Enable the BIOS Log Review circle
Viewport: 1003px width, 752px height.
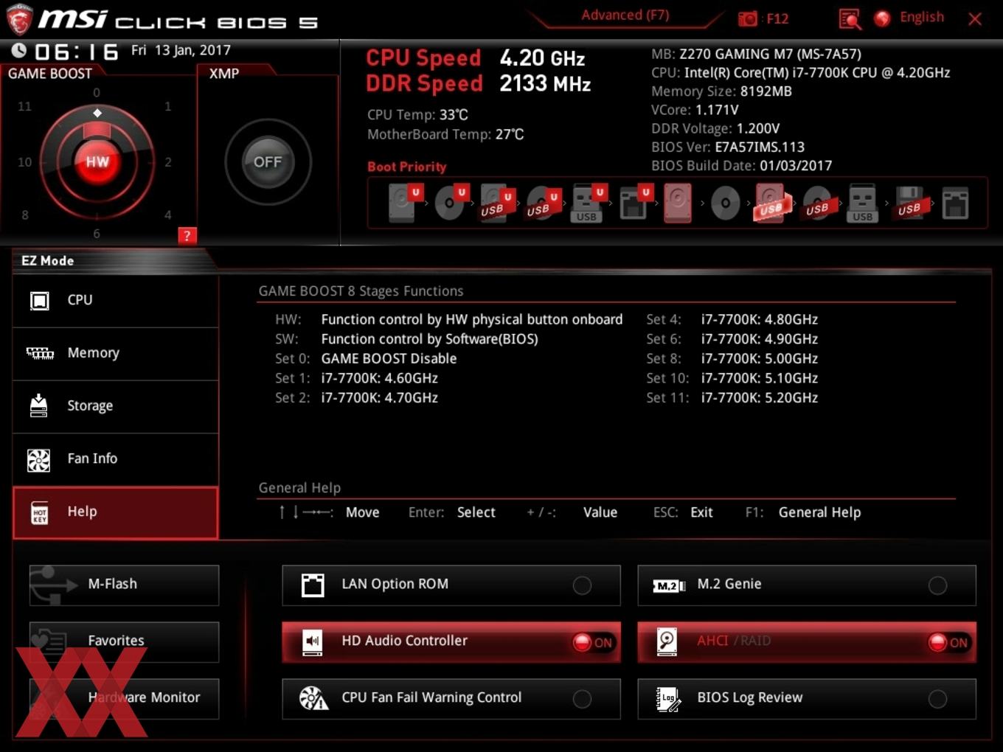[937, 699]
